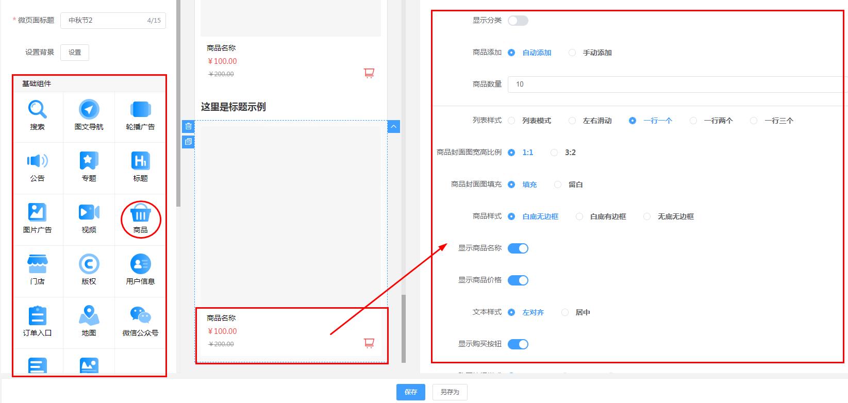Add the 视频 video component
This screenshot has height=403, width=848.
[x=89, y=220]
